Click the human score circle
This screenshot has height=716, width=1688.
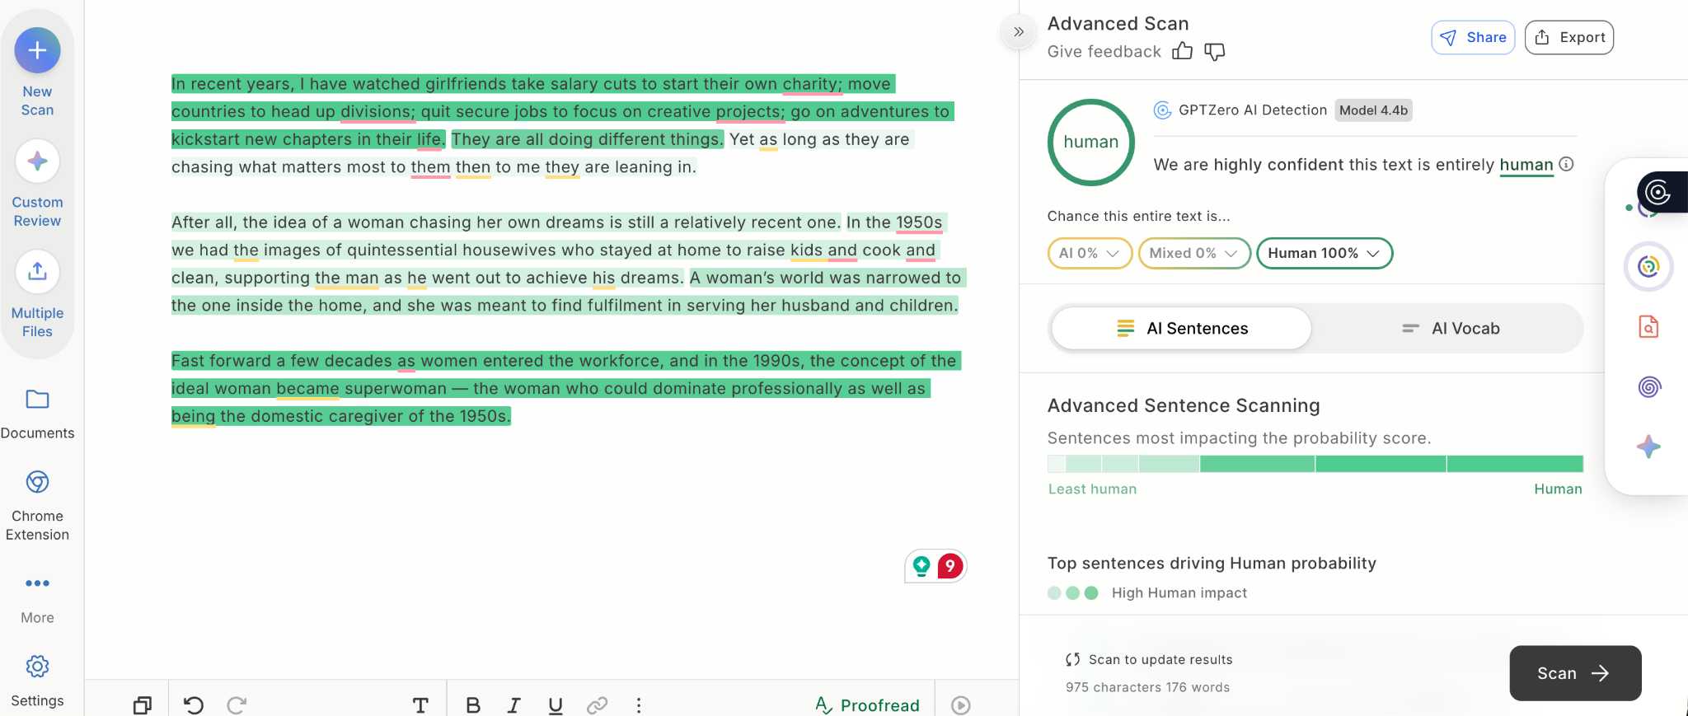(x=1090, y=142)
